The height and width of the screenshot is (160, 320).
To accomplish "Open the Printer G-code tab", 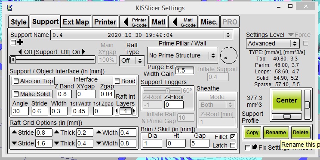I will 134,22.
